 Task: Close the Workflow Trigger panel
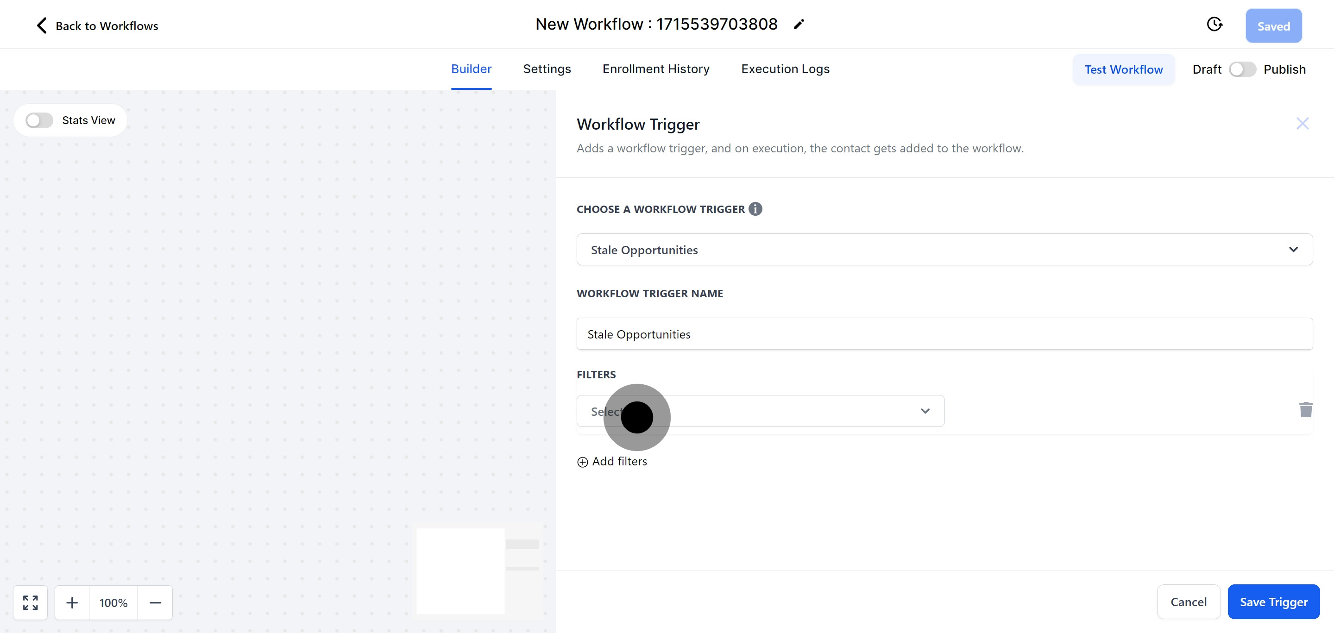(1303, 124)
